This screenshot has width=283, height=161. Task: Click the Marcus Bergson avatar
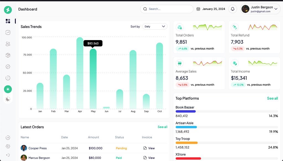[24, 158]
